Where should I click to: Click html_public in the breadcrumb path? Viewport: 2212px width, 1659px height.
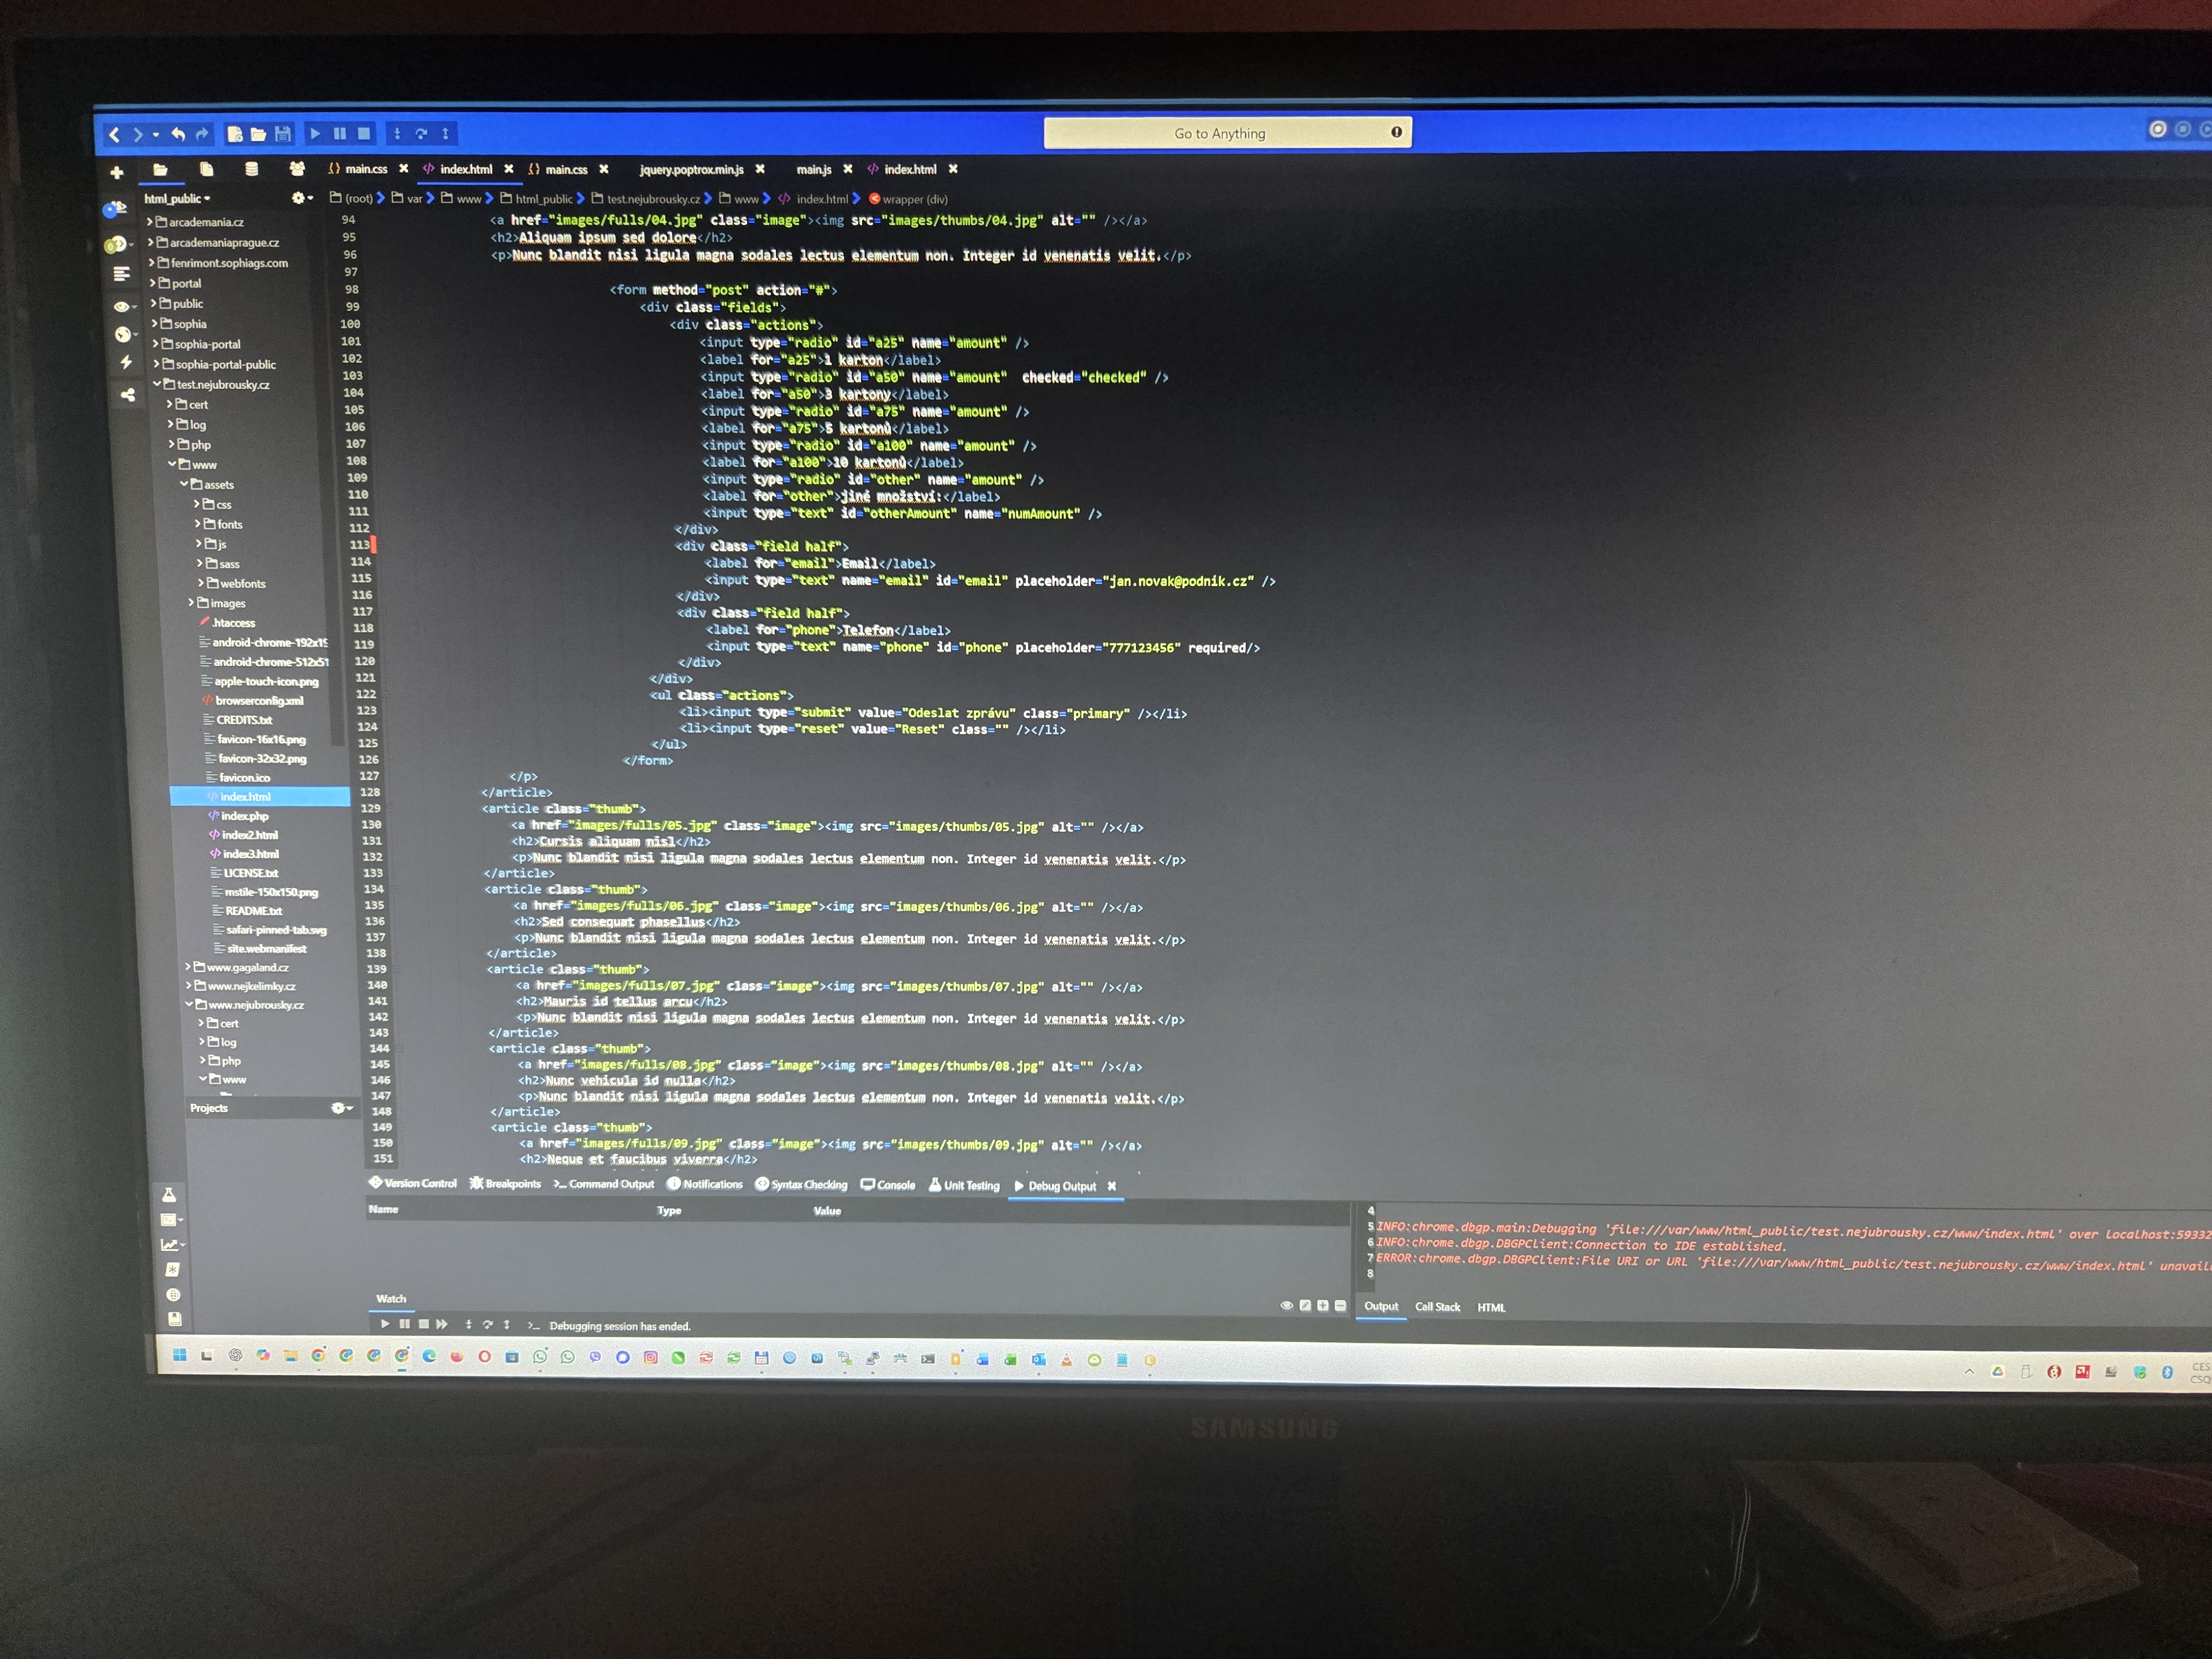click(543, 199)
